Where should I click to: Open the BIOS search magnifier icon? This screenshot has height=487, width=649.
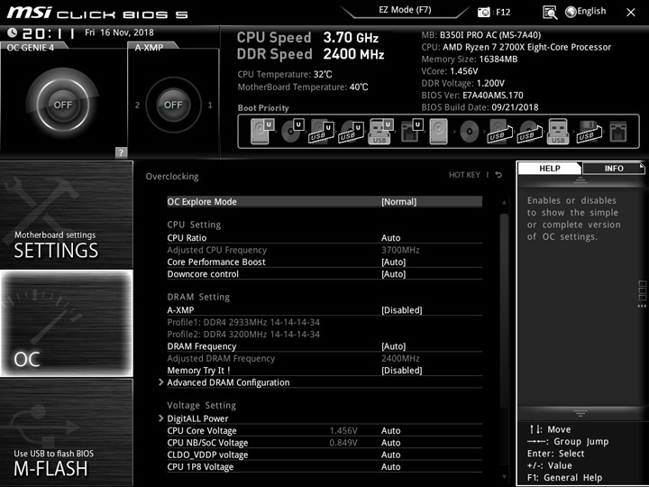pos(550,13)
